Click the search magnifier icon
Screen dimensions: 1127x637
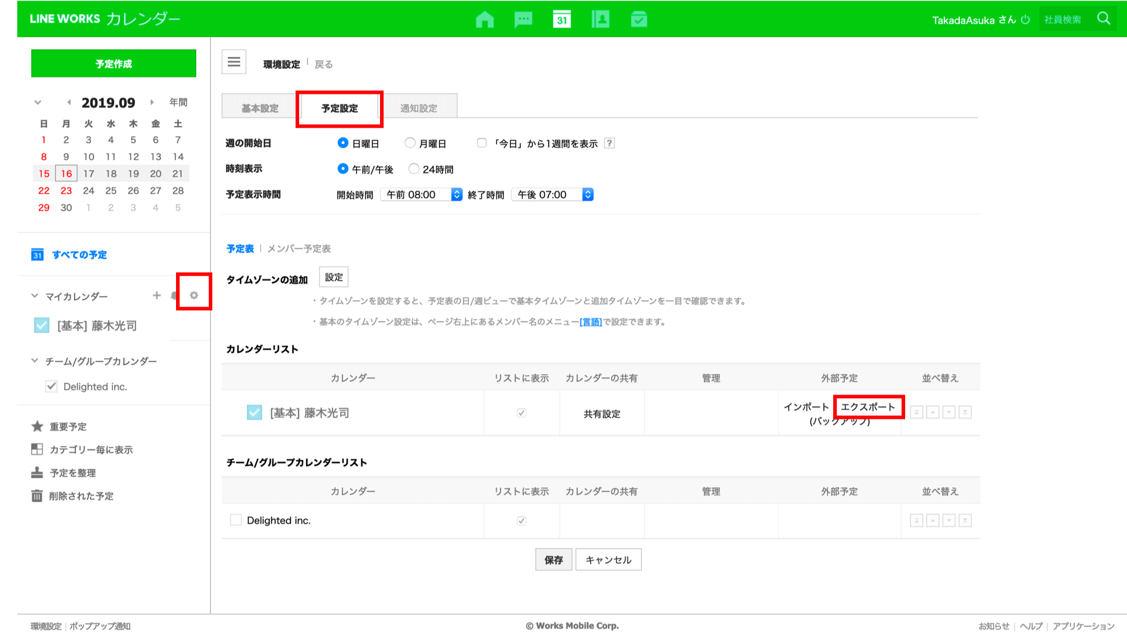point(1104,18)
